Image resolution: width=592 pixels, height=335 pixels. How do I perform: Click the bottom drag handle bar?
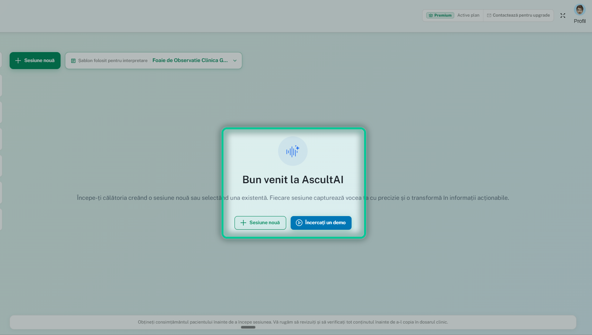coord(248,327)
